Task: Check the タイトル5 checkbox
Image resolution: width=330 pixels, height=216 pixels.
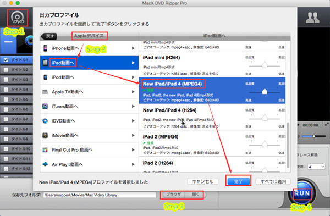Action: [6, 99]
